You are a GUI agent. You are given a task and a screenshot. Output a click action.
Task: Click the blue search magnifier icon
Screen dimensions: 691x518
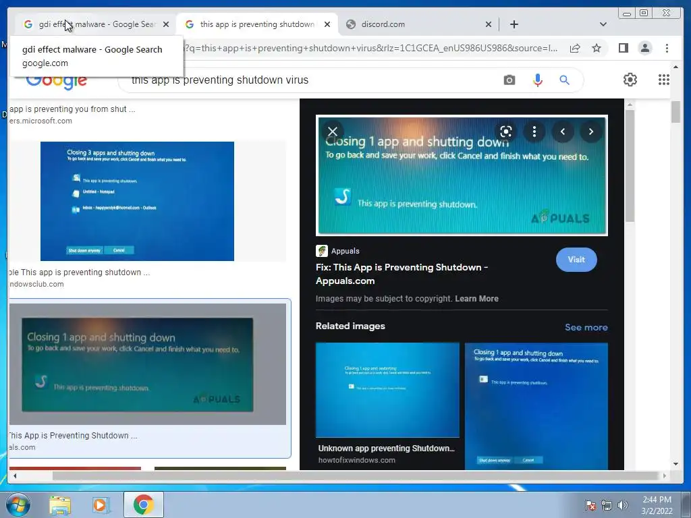coord(565,80)
